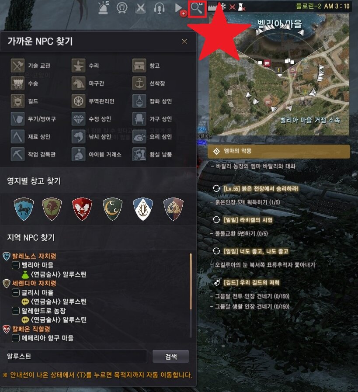Find the 수리 (repair) anvil NPC
358x392 pixels.
[79, 66]
